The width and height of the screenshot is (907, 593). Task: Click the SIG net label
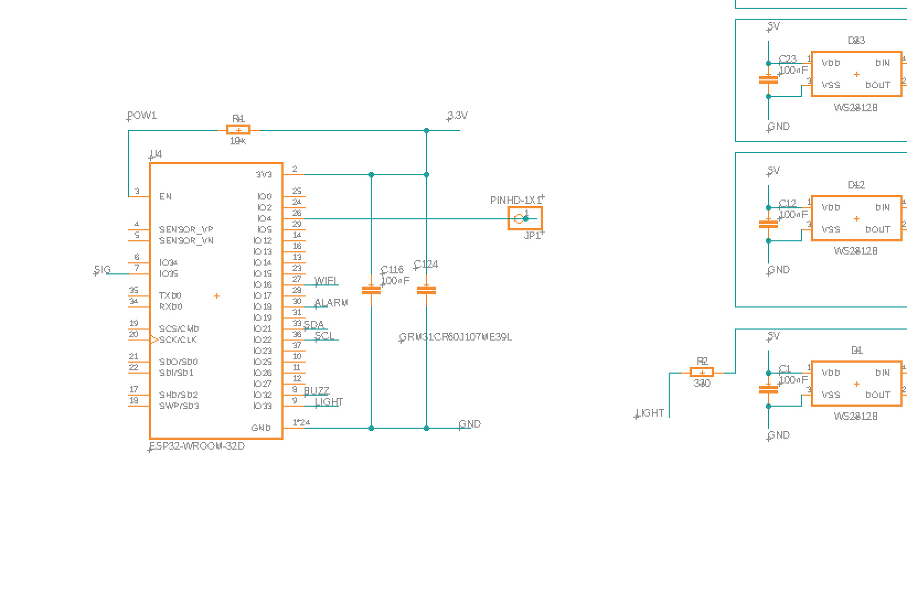tap(103, 270)
